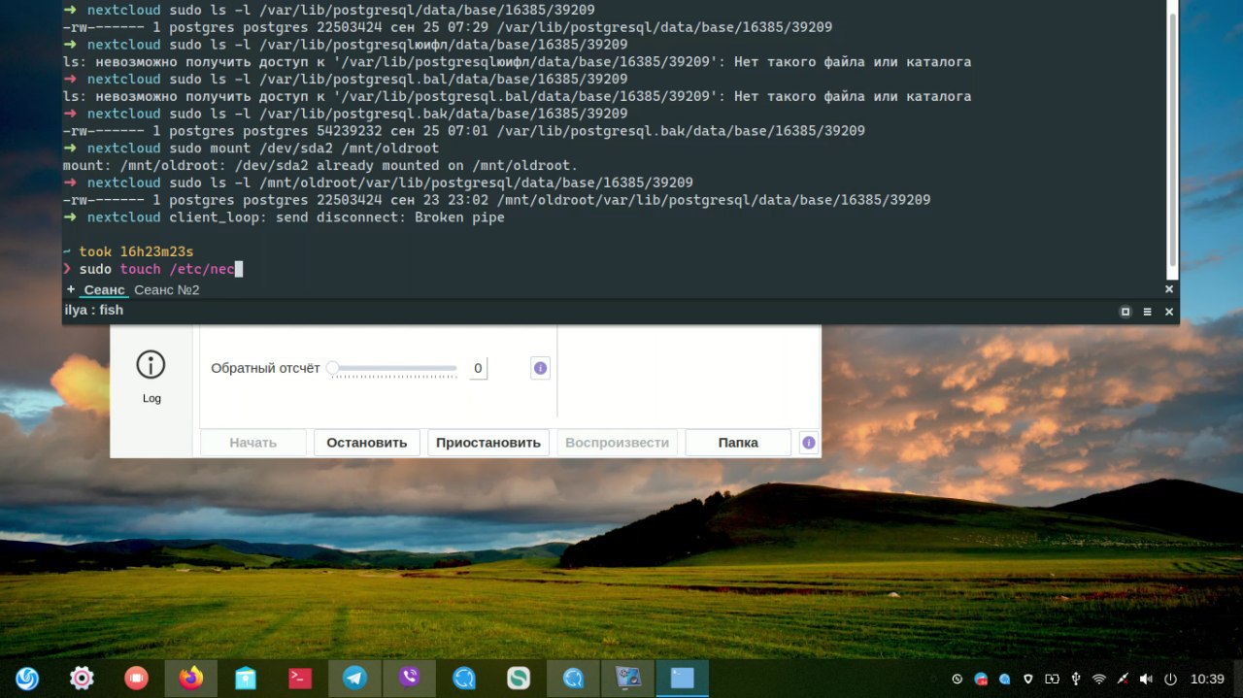Check the battery indicator in the tray
Image resolution: width=1243 pixels, height=698 pixels.
point(1052,680)
